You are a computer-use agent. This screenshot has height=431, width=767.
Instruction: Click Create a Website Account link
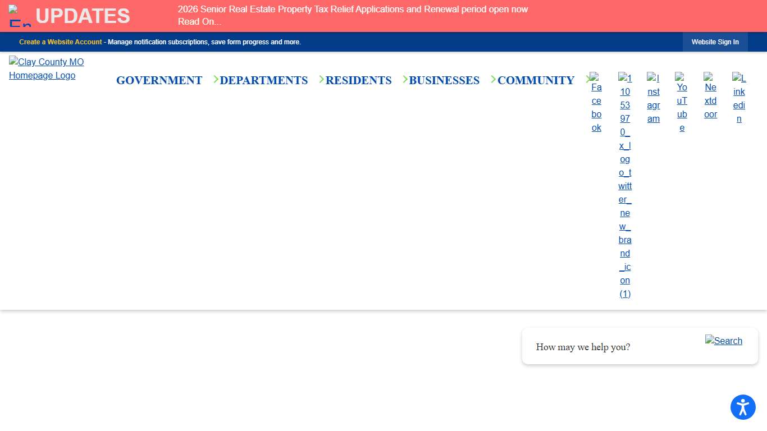coord(60,42)
